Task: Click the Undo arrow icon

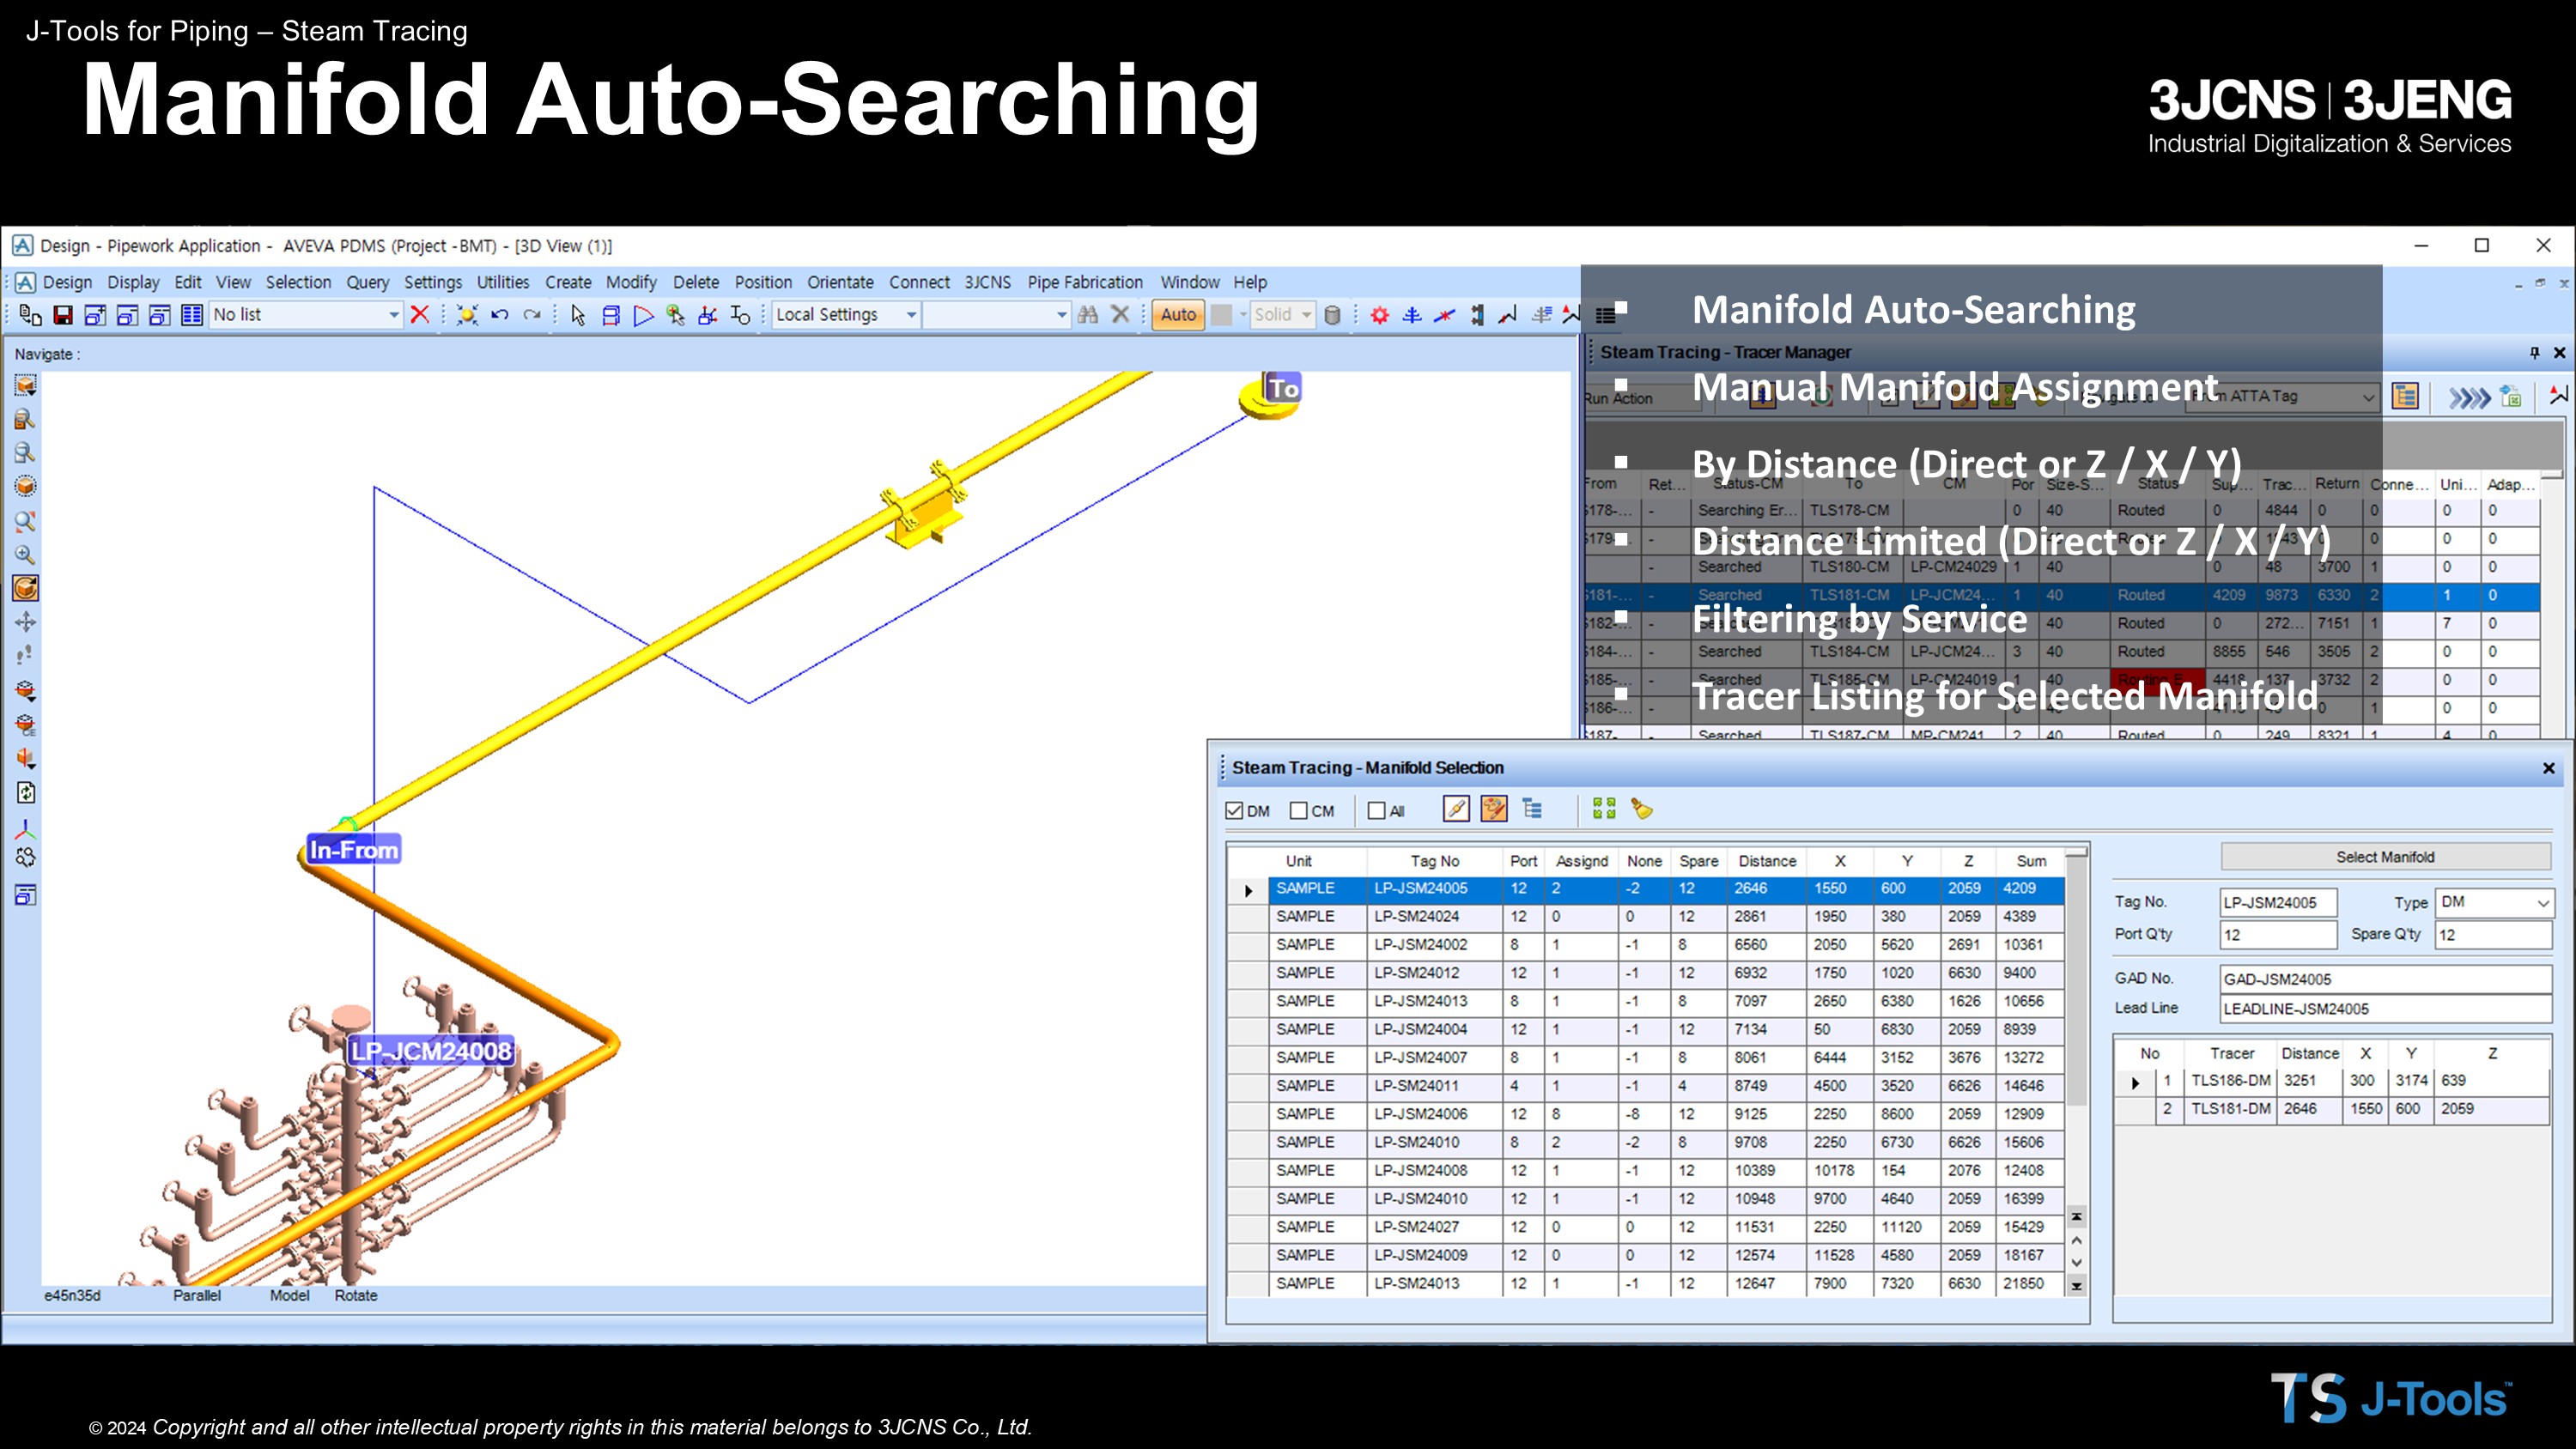Action: pos(500,315)
